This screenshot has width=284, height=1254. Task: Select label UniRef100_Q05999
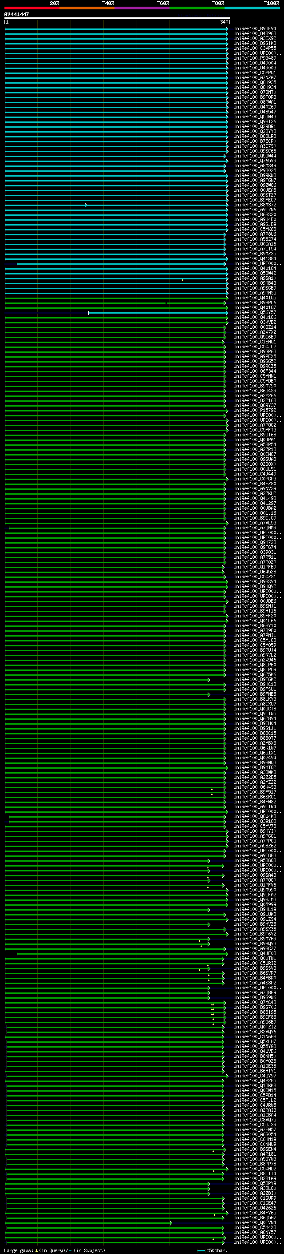point(255,904)
